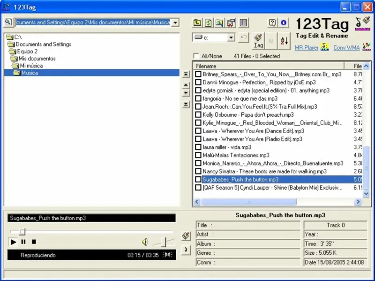This screenshot has height=281, width=375.
Task: Click the green refresh toolbar icon
Action: [x=208, y=22]
